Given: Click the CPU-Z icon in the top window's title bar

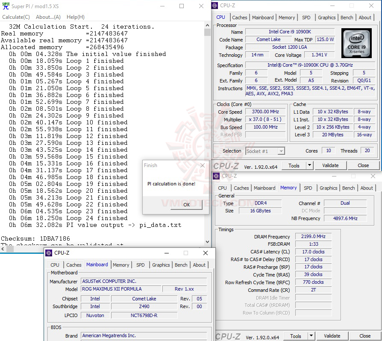Looking at the screenshot, I should point(214,6).
